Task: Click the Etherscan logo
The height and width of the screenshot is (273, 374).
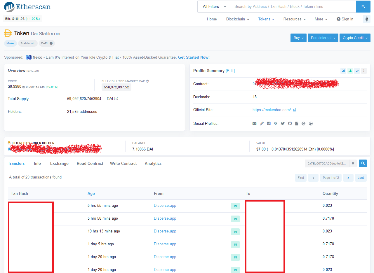Action: pyautogui.click(x=27, y=7)
